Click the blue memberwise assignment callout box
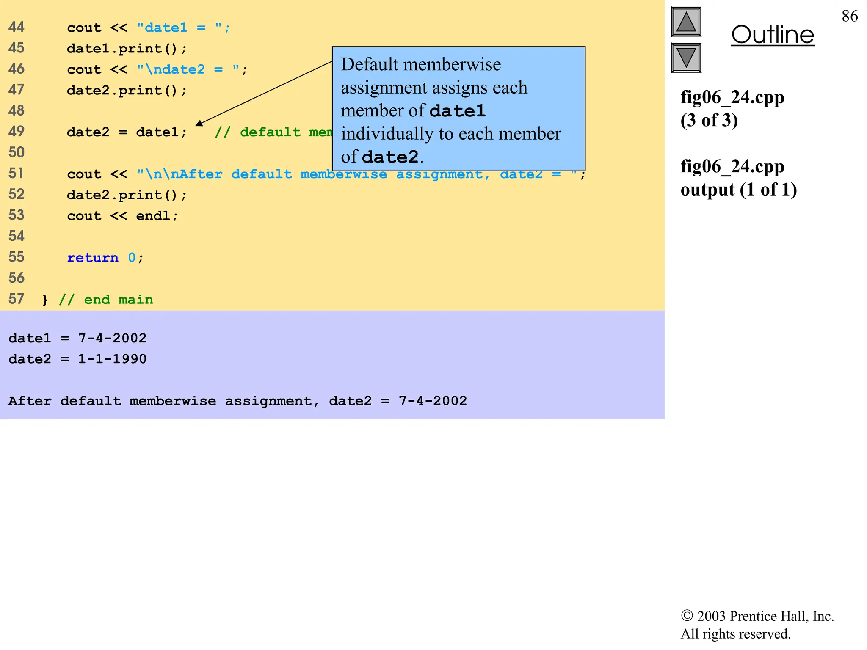Image resolution: width=867 pixels, height=650 pixels. click(x=458, y=109)
